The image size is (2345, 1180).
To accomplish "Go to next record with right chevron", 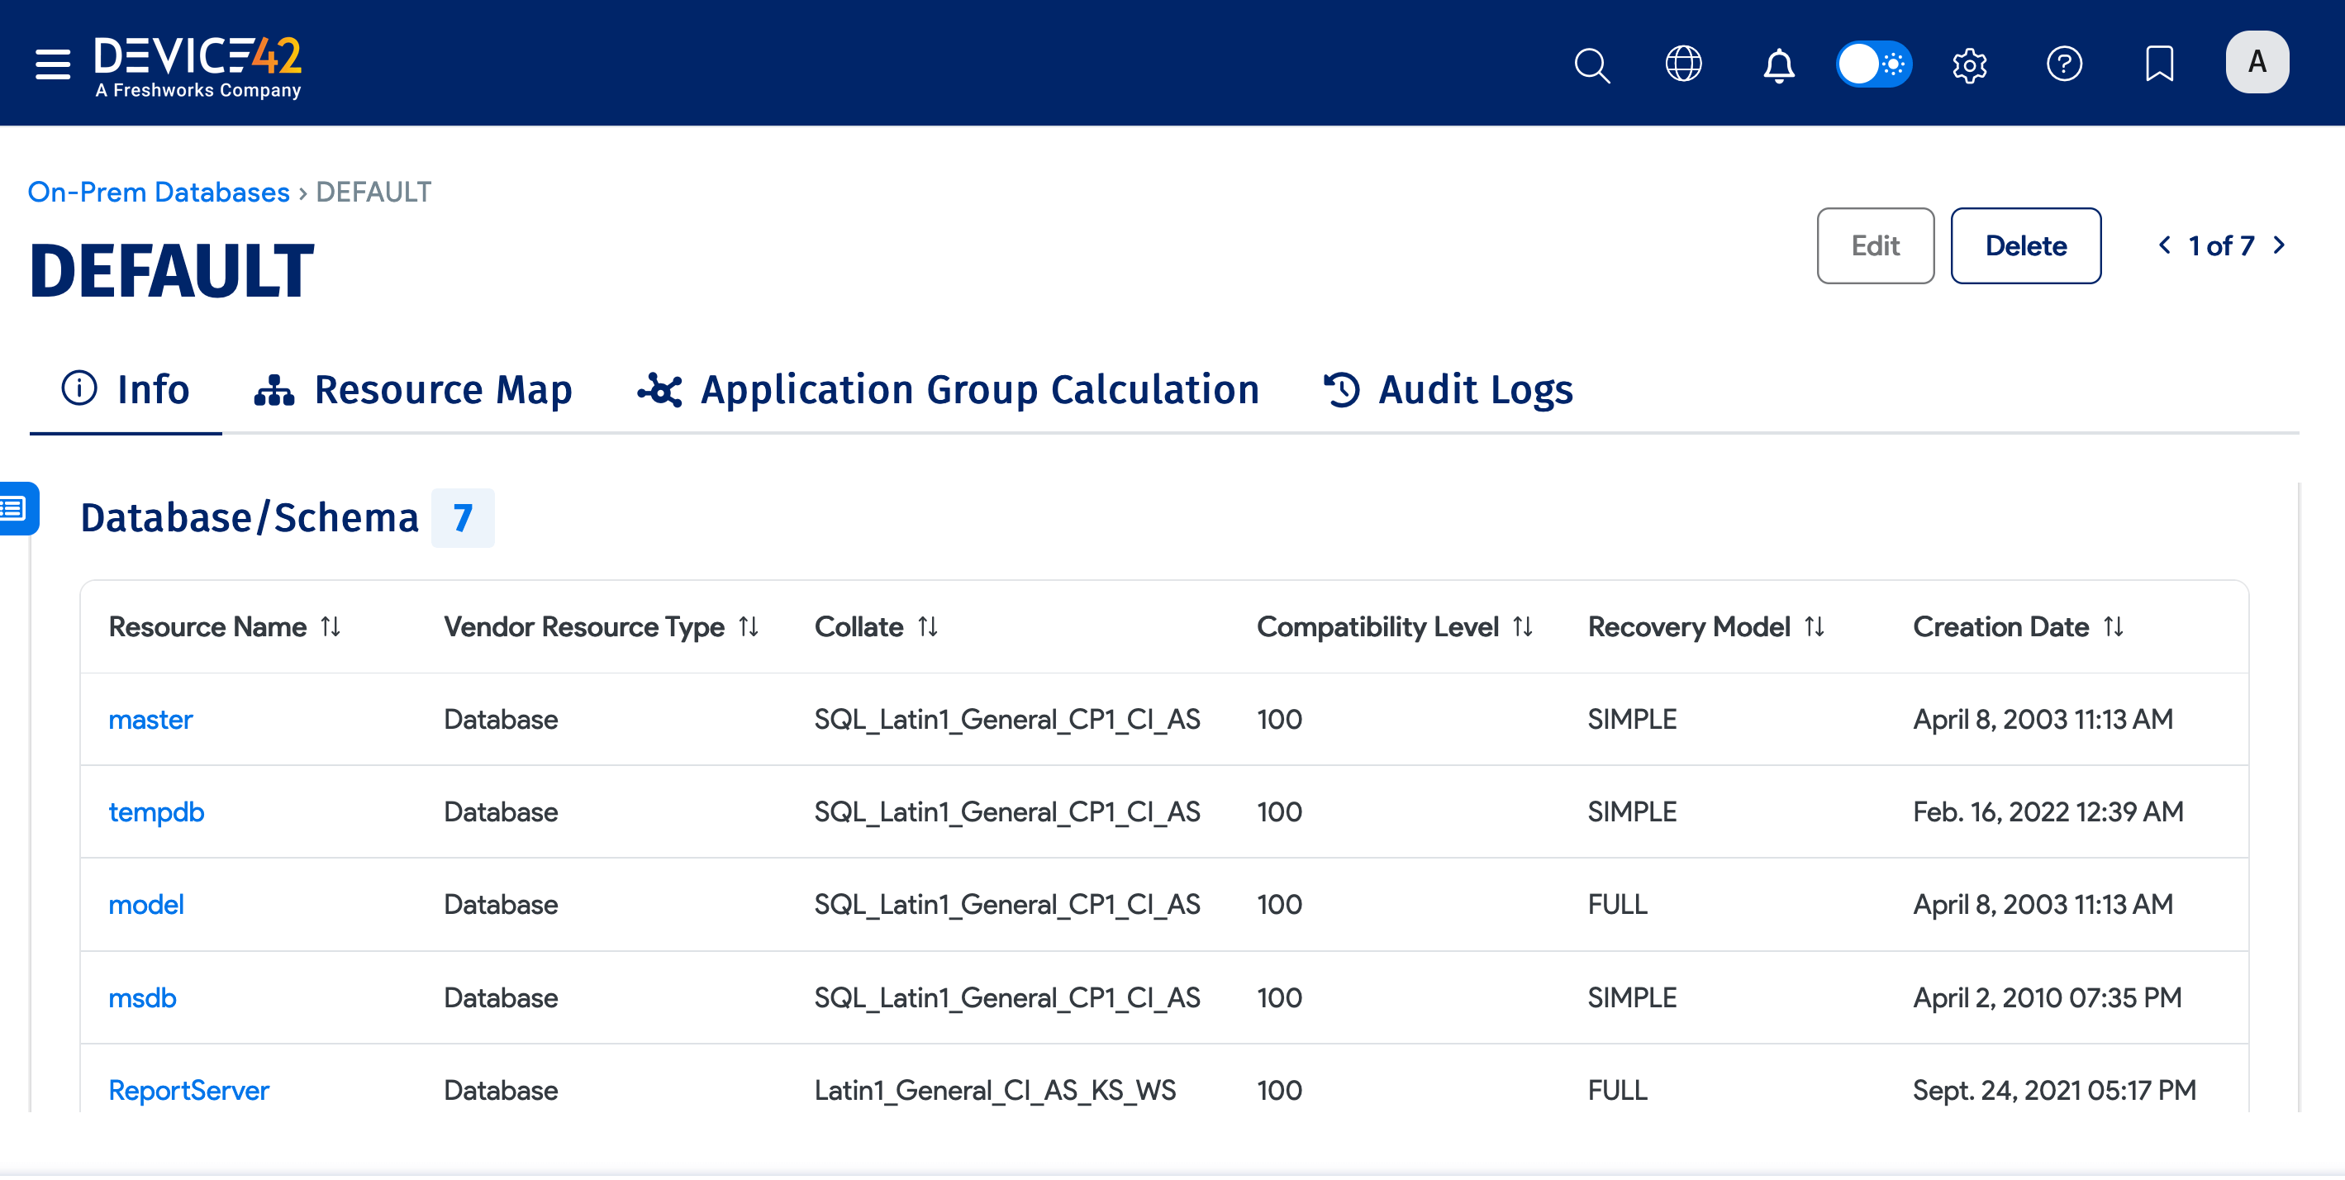I will [x=2280, y=245].
